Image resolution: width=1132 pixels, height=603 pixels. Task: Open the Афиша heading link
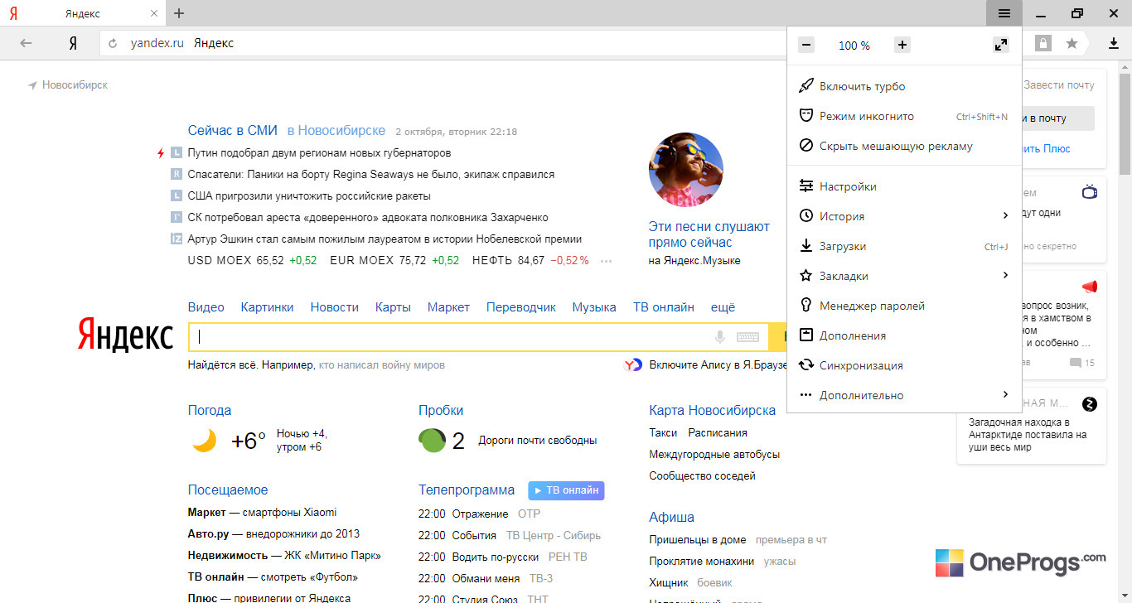(x=672, y=517)
